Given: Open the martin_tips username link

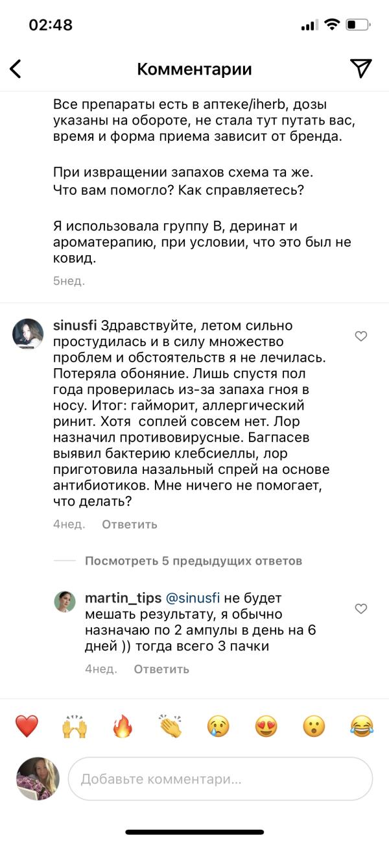Looking at the screenshot, I should [x=123, y=598].
